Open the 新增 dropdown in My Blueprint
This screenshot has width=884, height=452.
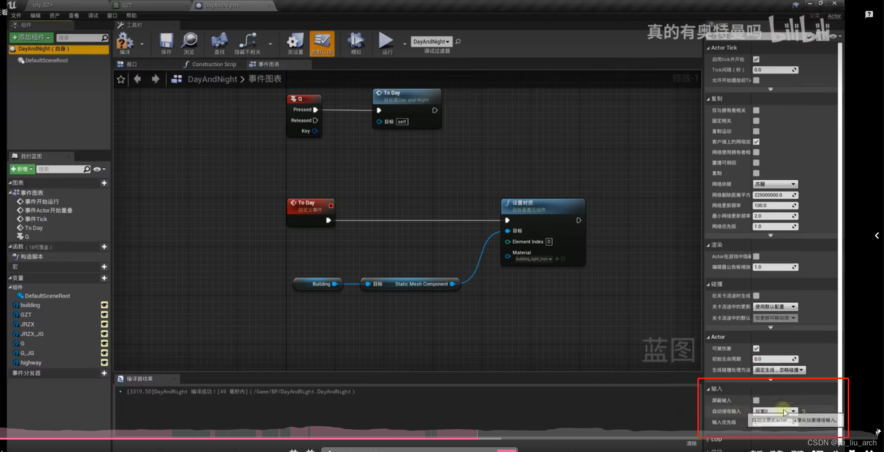pos(22,169)
